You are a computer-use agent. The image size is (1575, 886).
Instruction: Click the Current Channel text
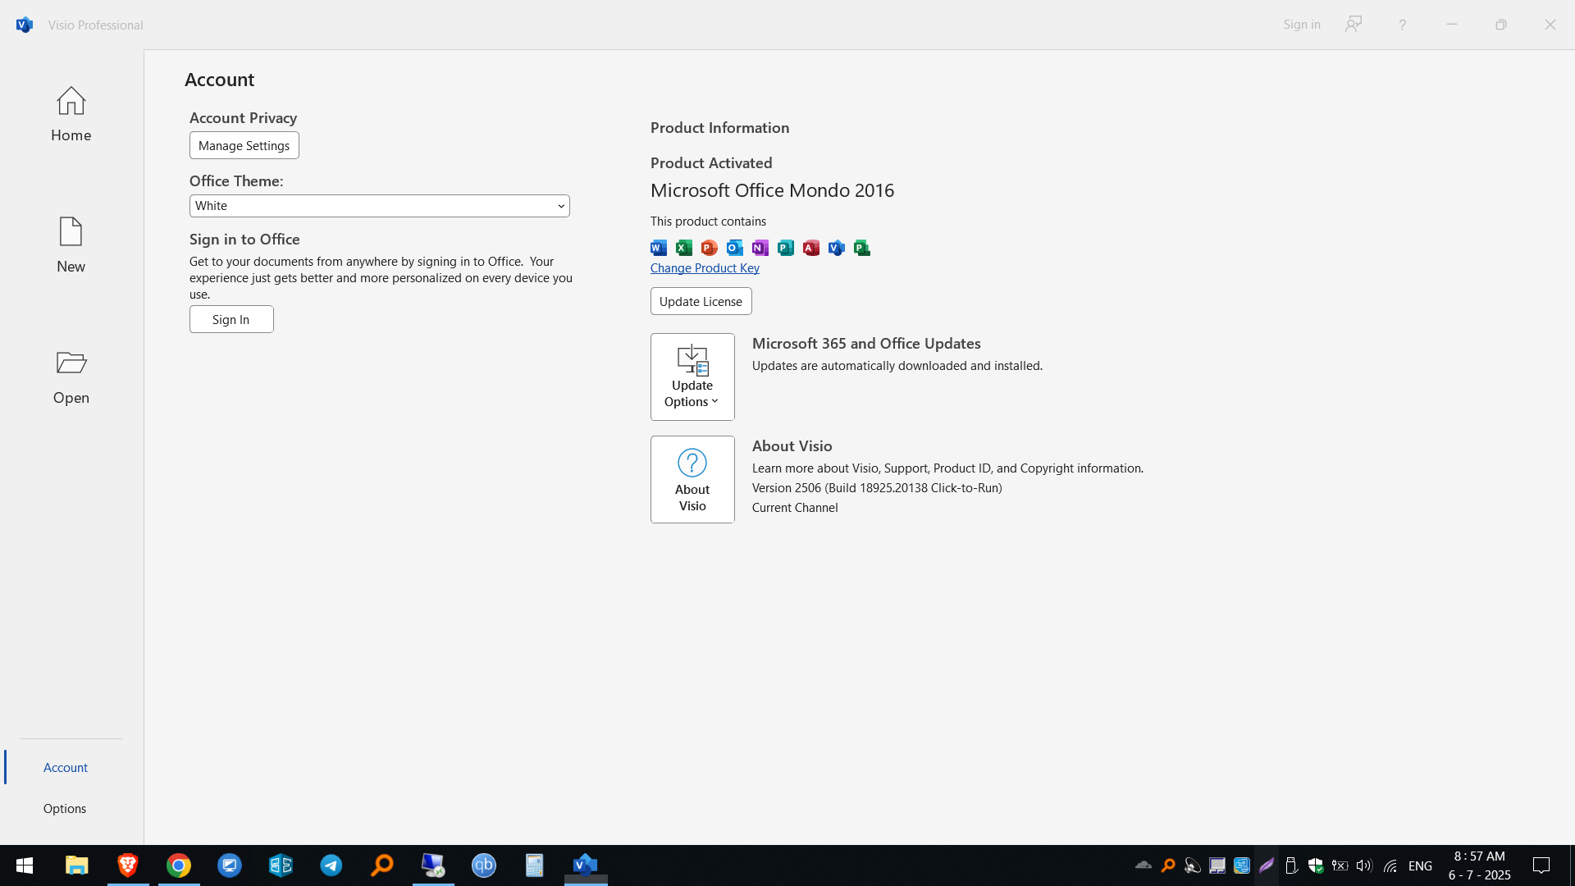click(795, 508)
